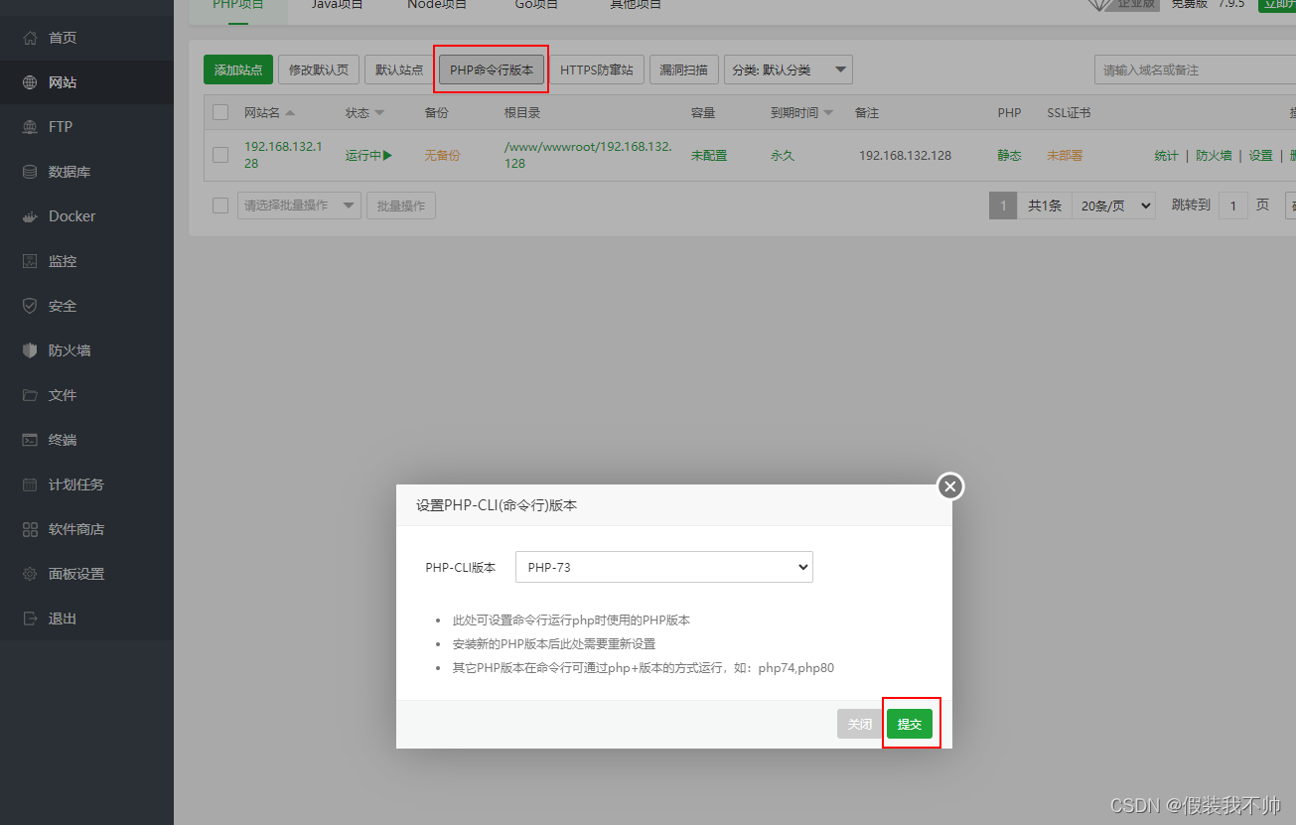Switch to the Go项目 tab
Viewport: 1296px width, 825px height.
point(537,5)
